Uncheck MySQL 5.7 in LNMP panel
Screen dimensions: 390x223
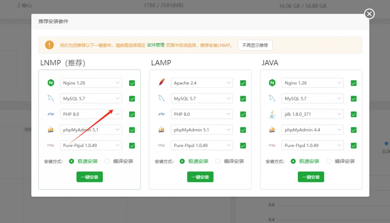[x=132, y=99]
